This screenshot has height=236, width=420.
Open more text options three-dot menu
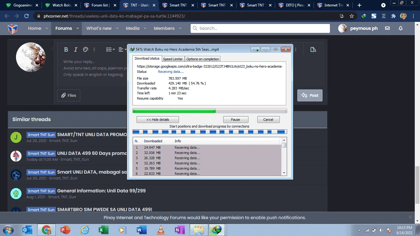(94, 49)
